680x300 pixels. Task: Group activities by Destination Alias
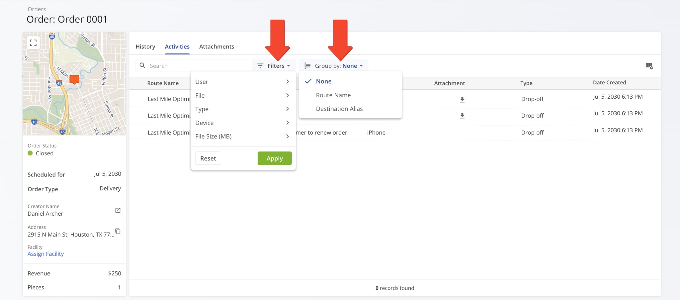coord(350,109)
